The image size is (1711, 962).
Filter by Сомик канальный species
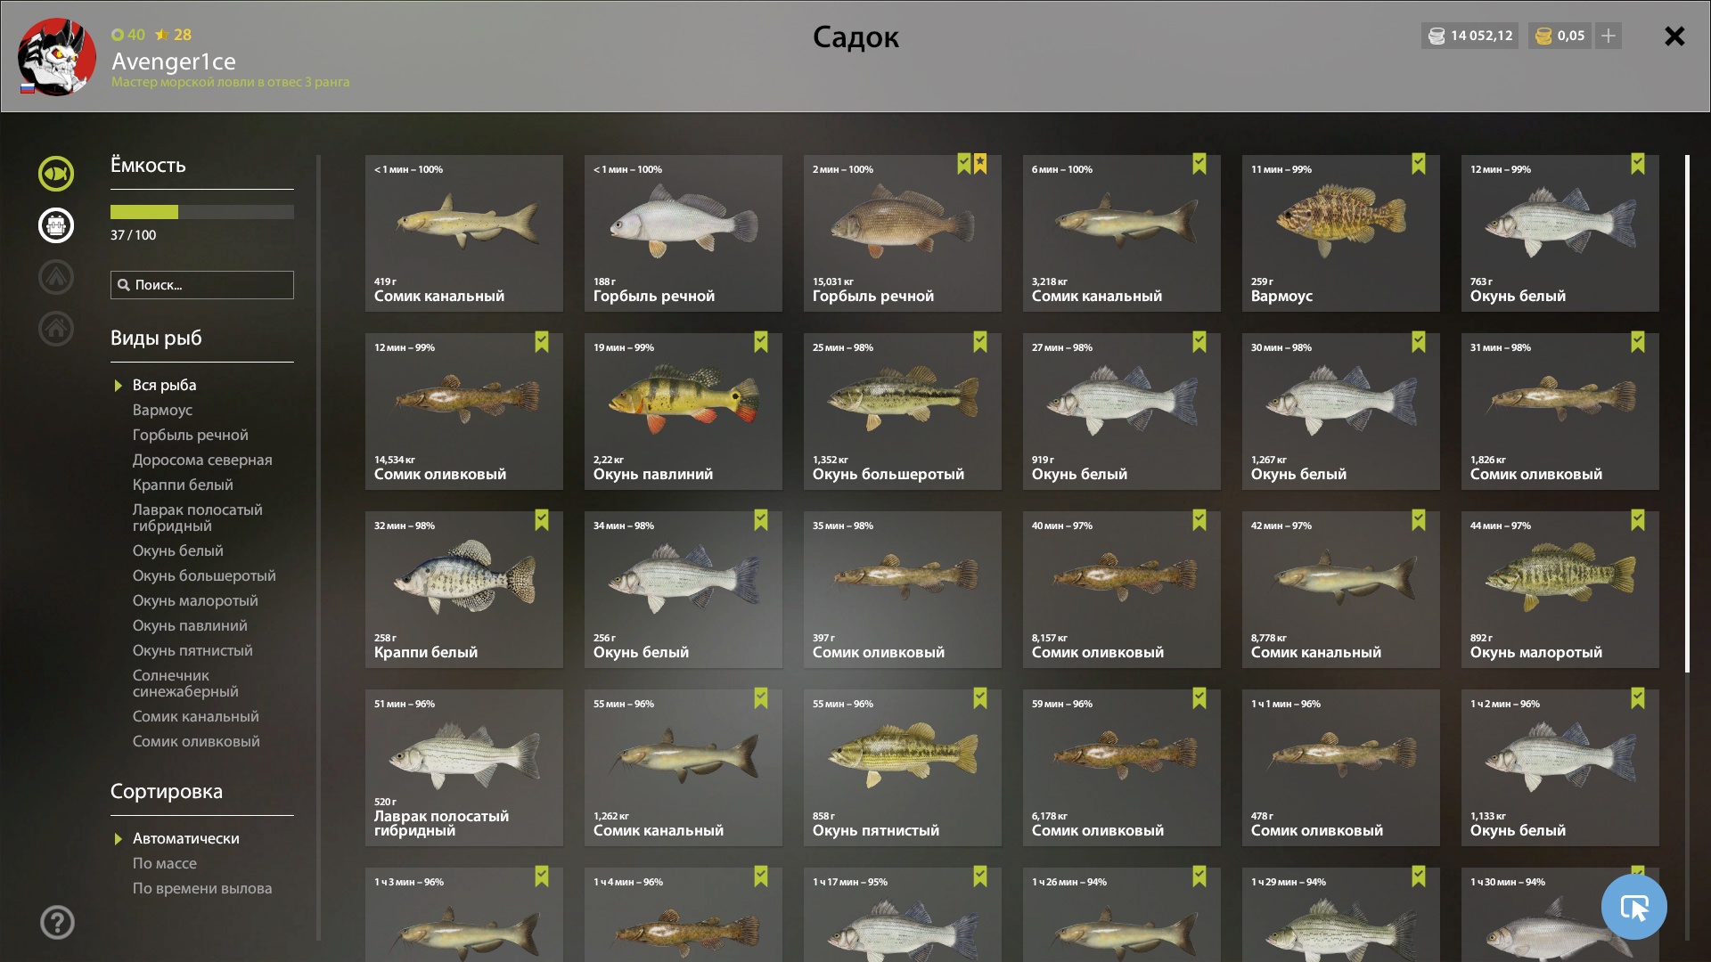196,716
